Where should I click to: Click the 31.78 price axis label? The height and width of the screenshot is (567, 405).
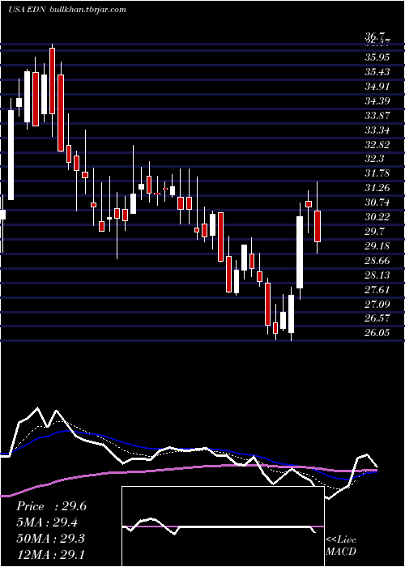[x=377, y=173]
